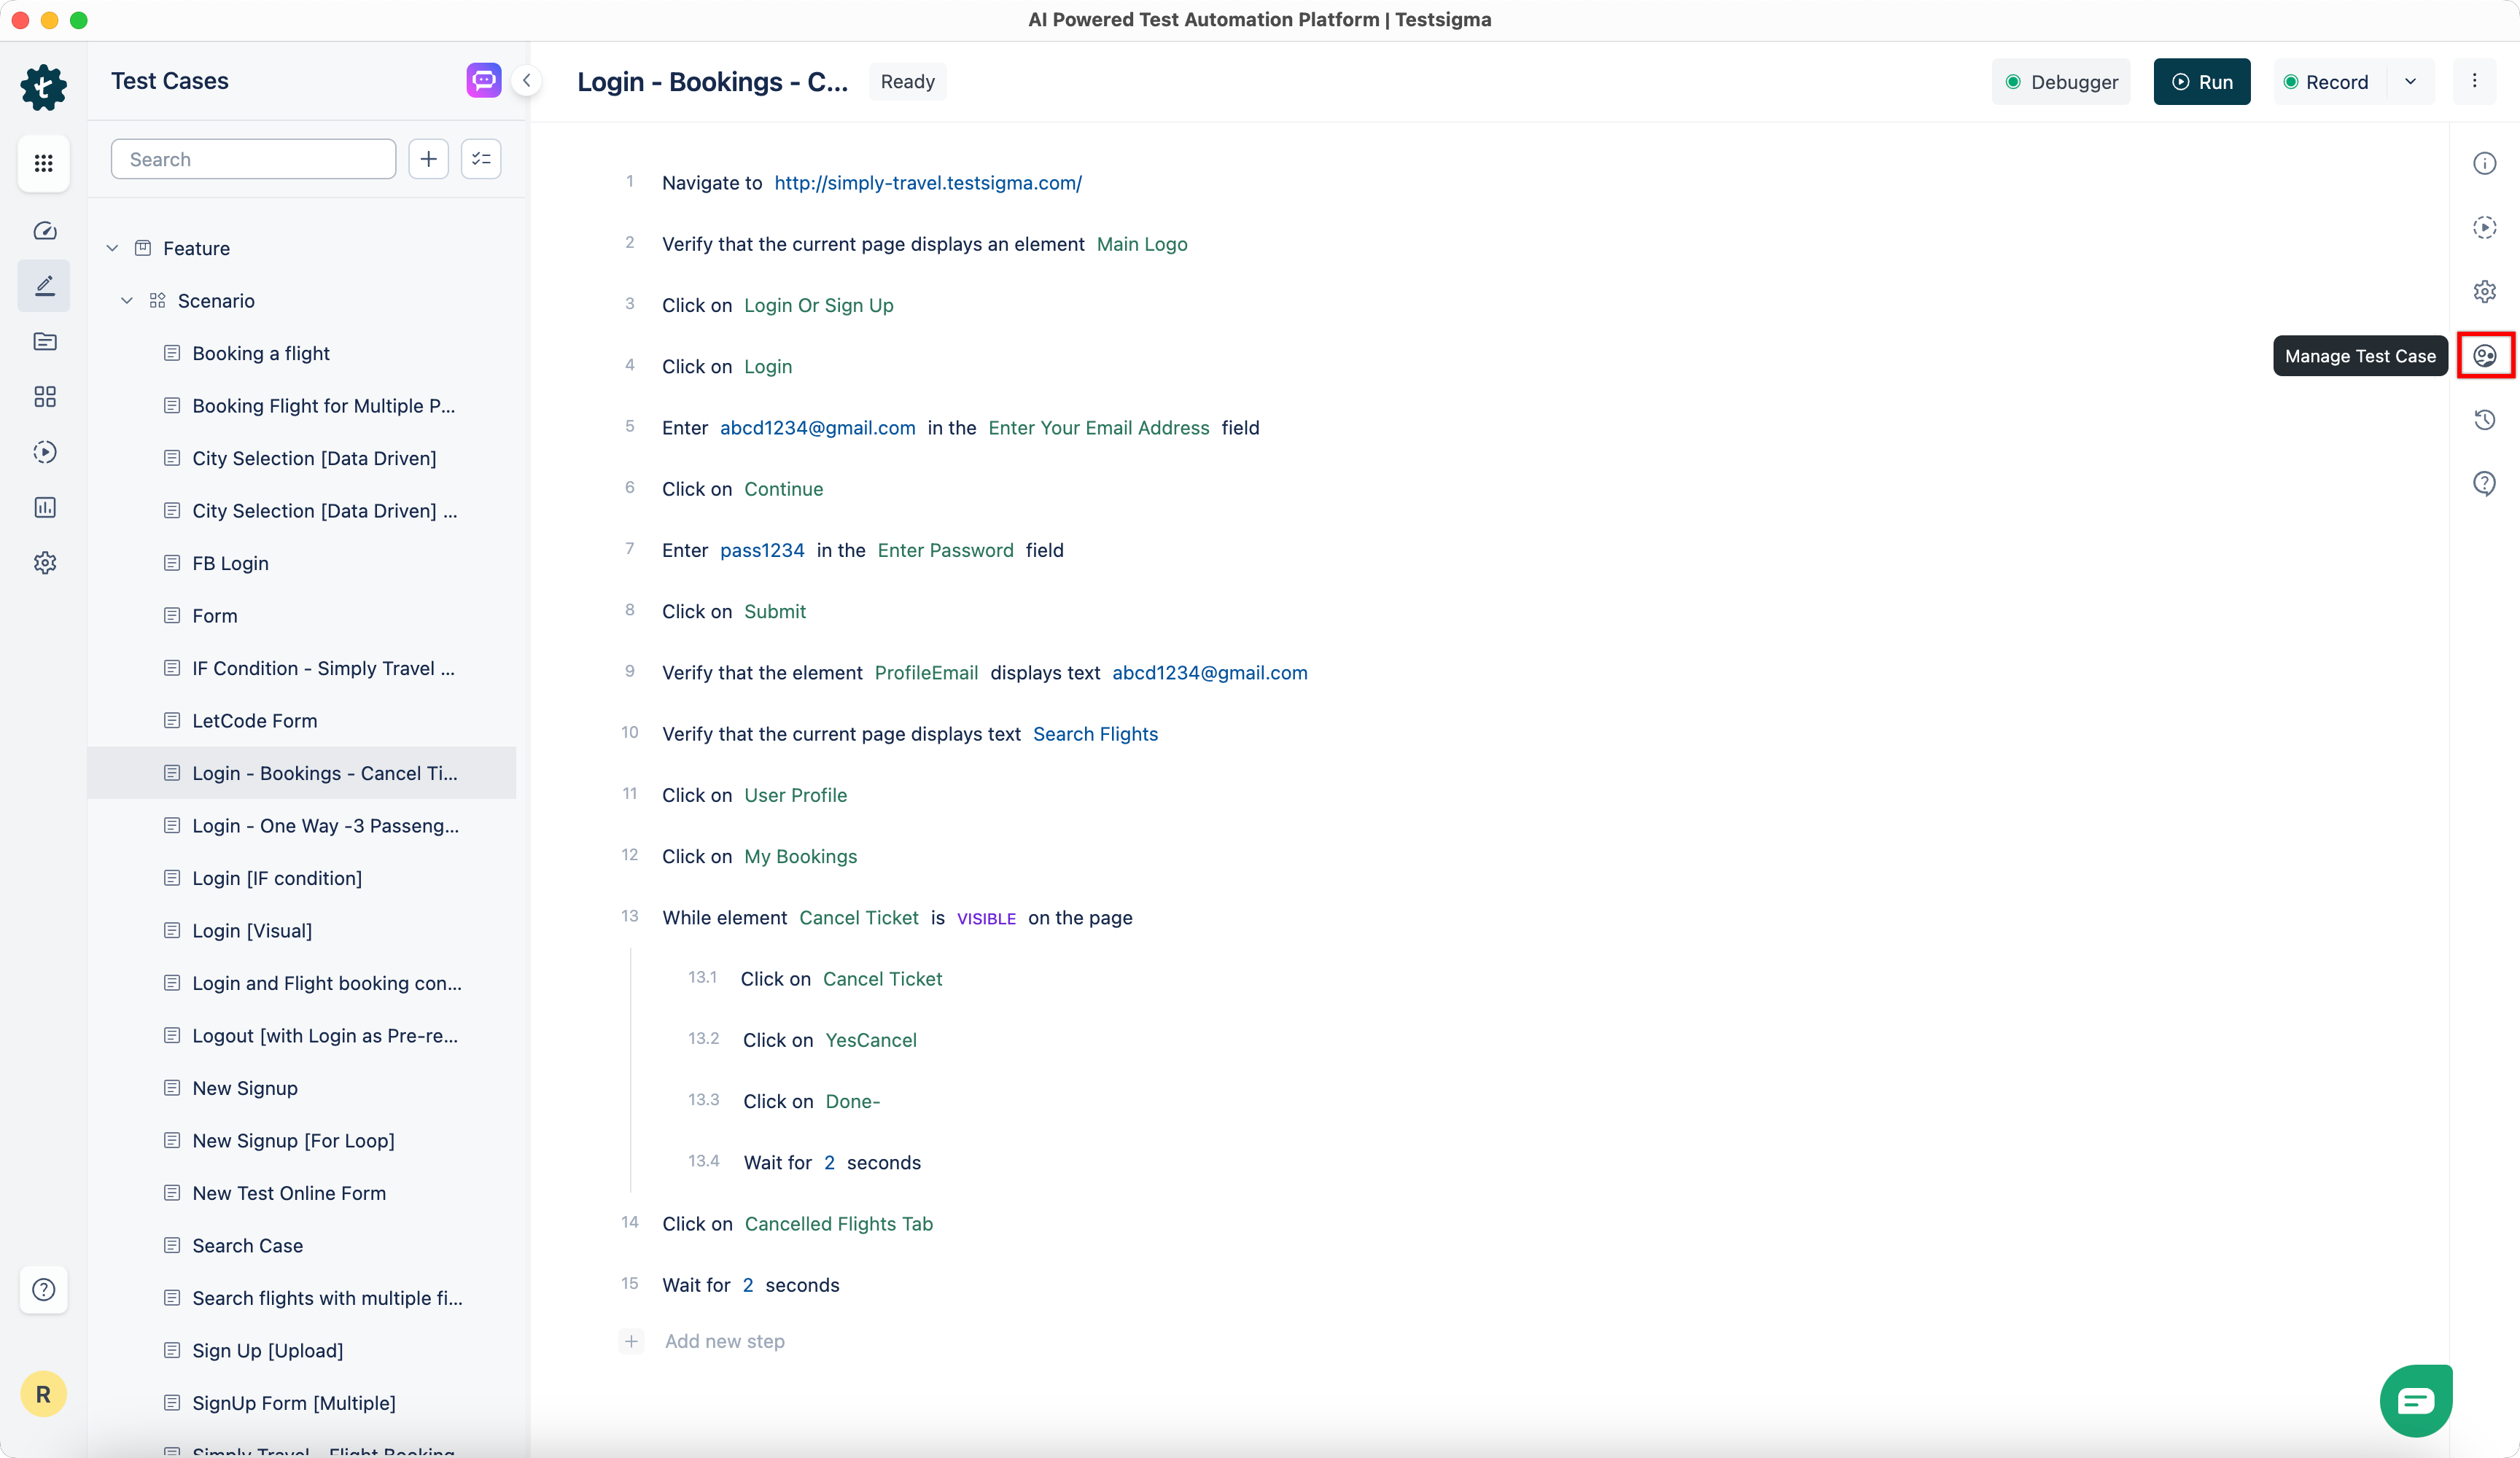
Task: Run the current test case
Action: pyautogui.click(x=2202, y=81)
